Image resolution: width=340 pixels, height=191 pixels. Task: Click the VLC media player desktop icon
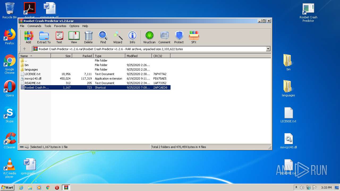[10, 168]
